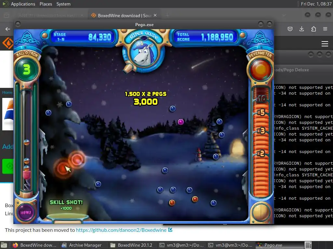Open the Applications menu in top panel
The image size is (333, 249).
pos(23,4)
